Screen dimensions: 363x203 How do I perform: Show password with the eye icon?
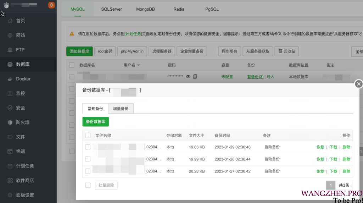tap(188, 77)
